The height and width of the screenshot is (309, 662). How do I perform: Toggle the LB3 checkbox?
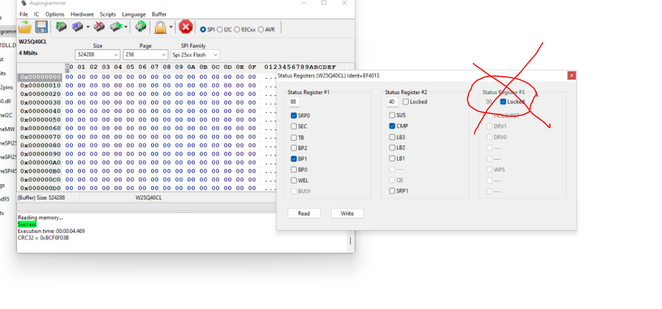pyautogui.click(x=392, y=137)
